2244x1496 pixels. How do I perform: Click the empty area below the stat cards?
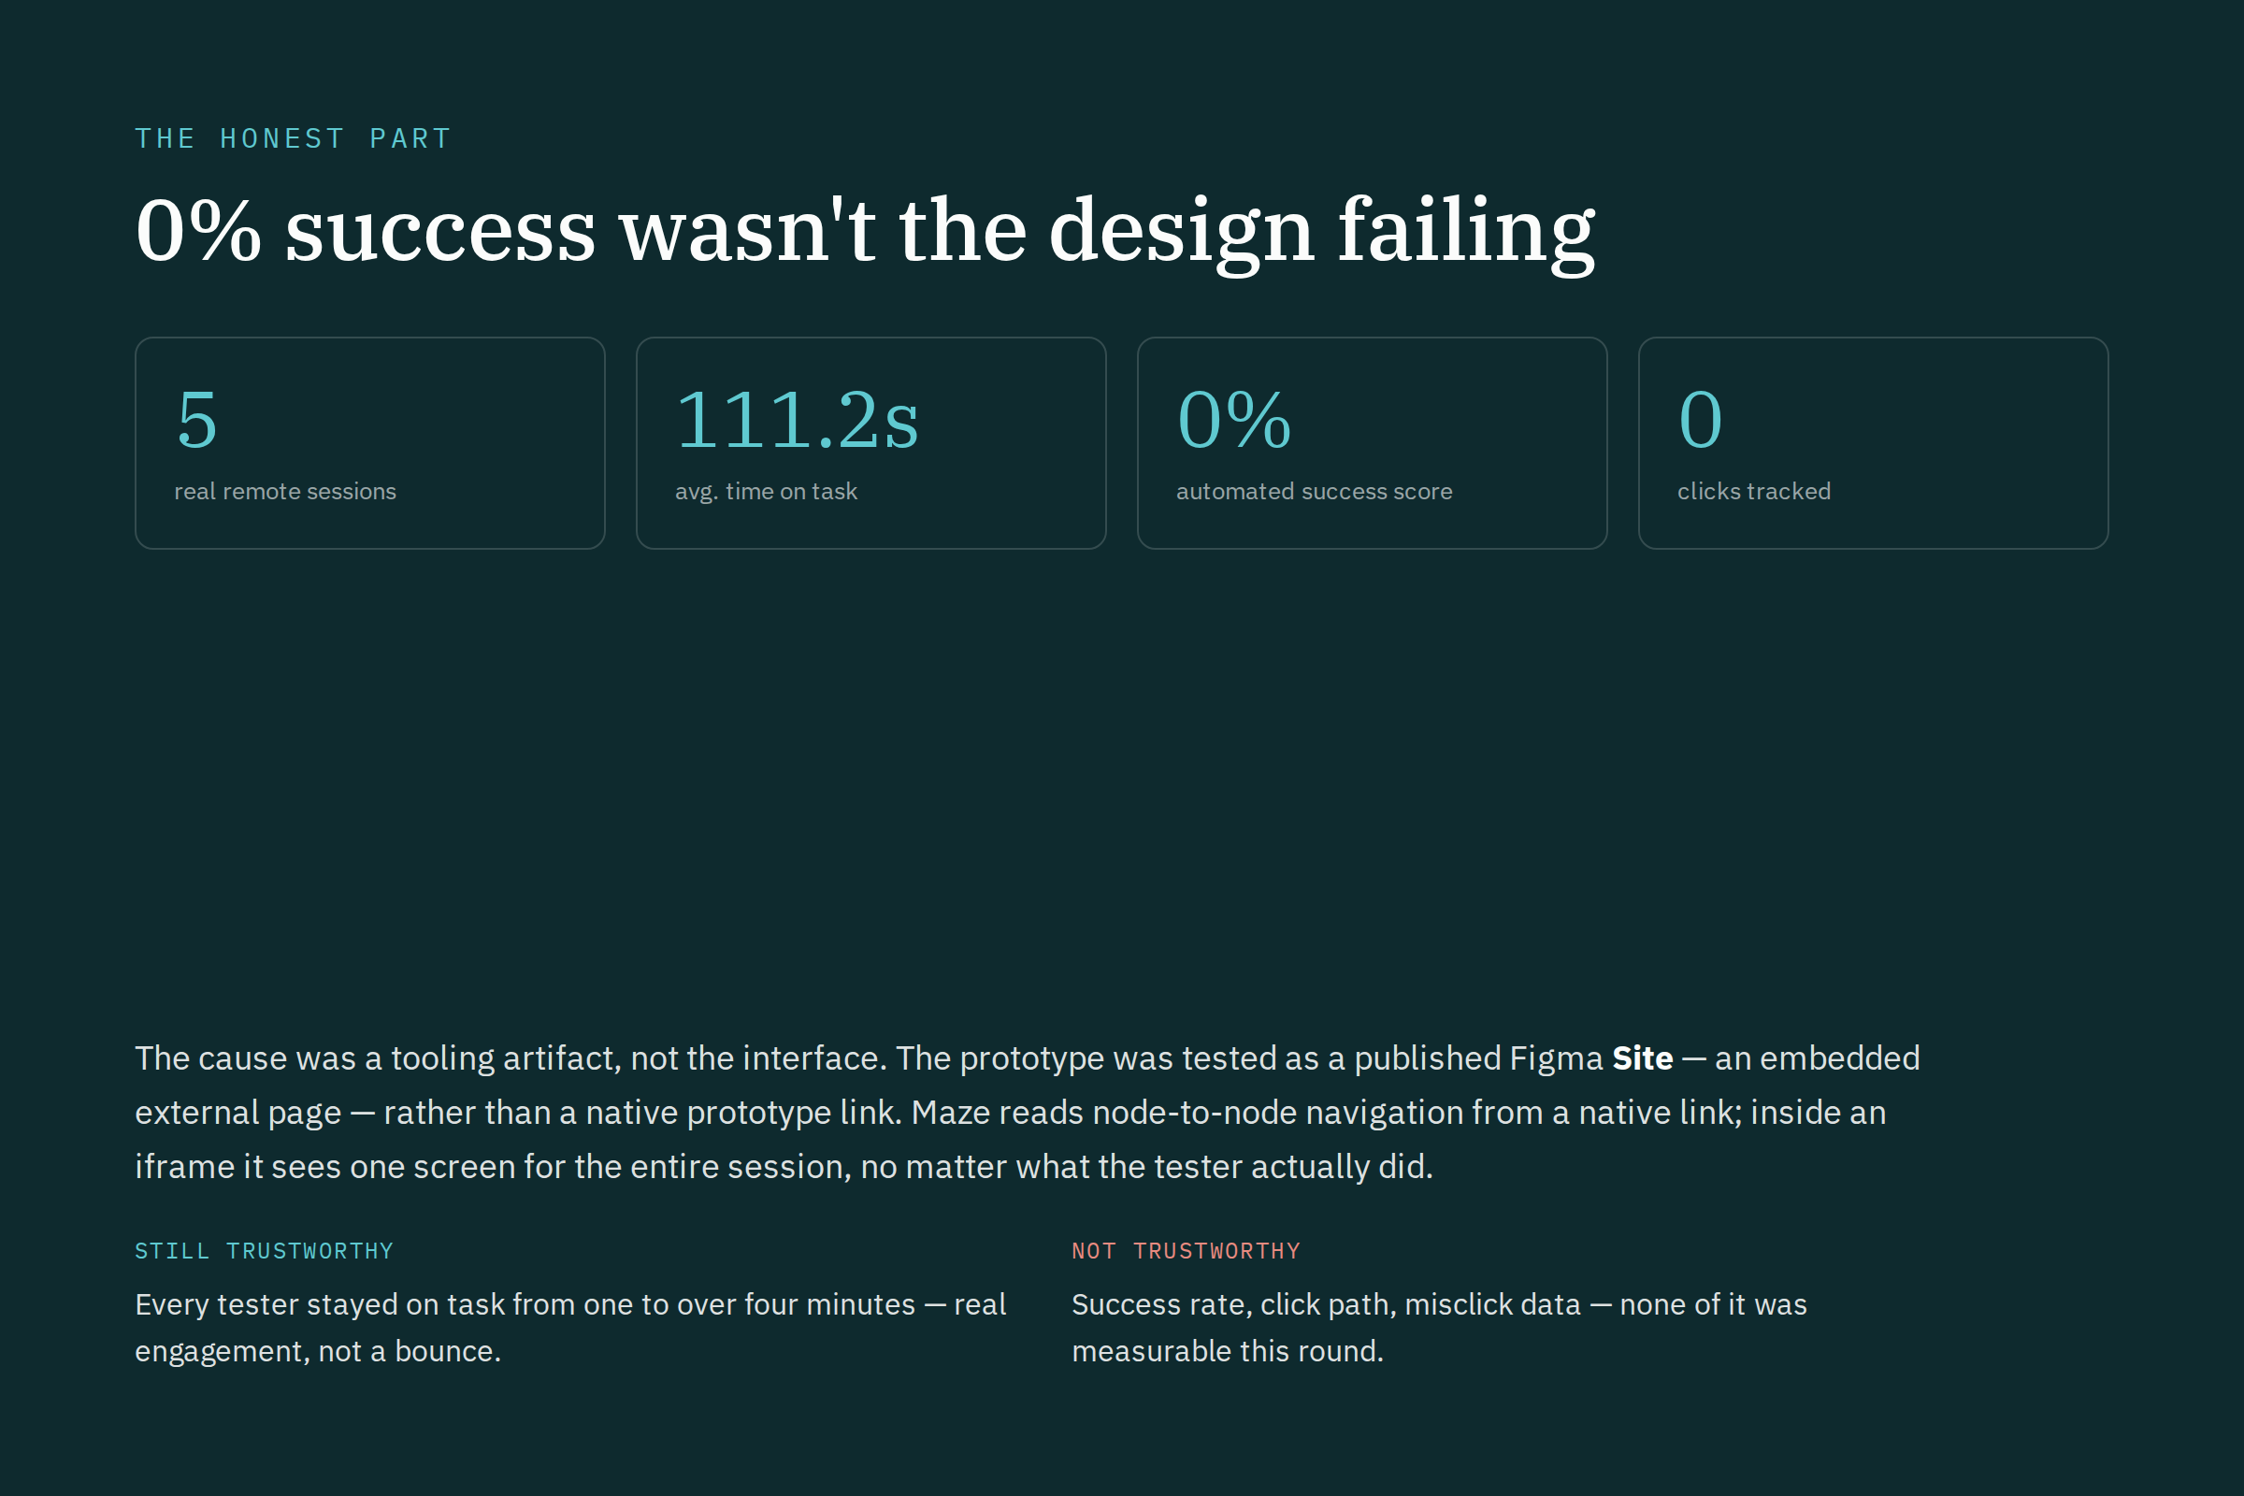tap(1122, 783)
